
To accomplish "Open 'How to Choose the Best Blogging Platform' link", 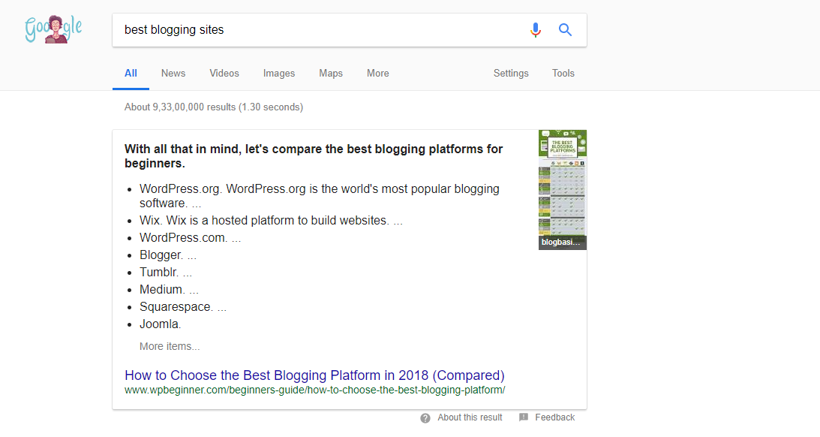I will (314, 375).
